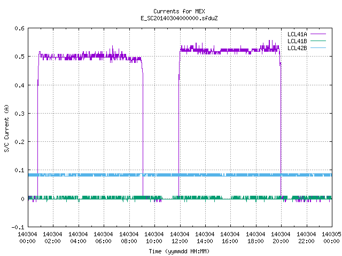Pick the purple LCL41A legend line sample
342x256 pixels.
click(318, 34)
